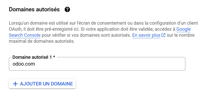Click the phrase maximal de domaines autorisés

[42, 41]
